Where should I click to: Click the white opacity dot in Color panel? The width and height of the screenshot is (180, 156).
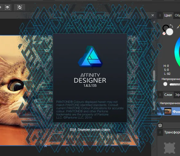point(165,84)
